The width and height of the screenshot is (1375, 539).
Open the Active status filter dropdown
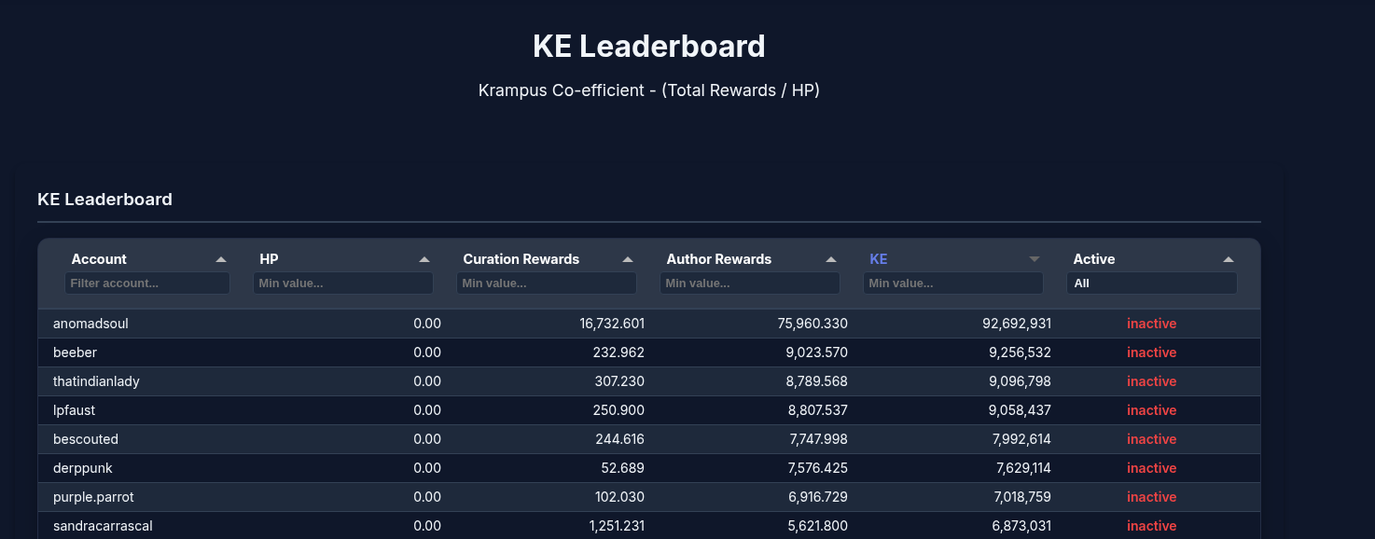coord(1151,283)
